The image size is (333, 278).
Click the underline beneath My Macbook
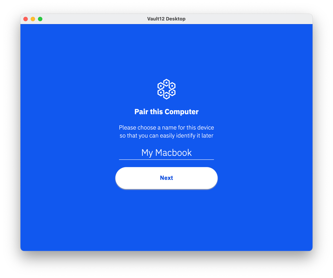point(166,160)
